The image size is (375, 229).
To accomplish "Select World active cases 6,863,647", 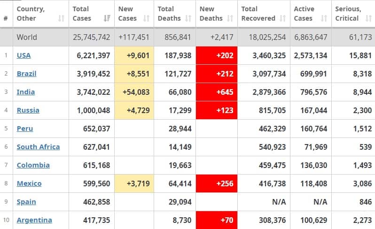I will click(x=311, y=37).
